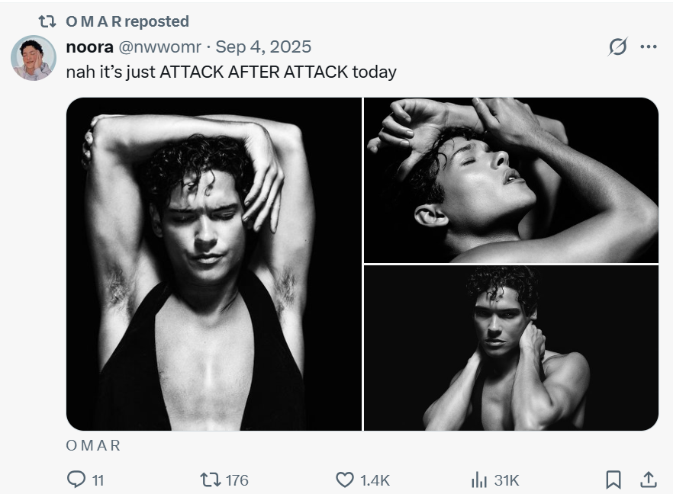Screen dimensions: 673x494
Task: Open the three-dot more options menu
Action: pyautogui.click(x=649, y=47)
